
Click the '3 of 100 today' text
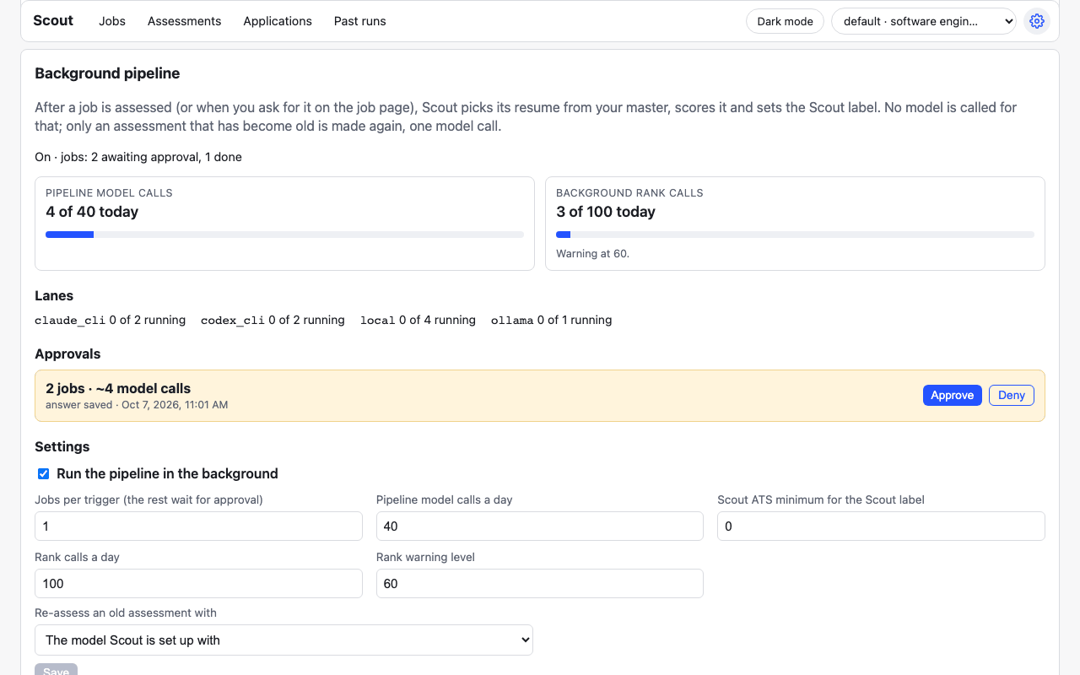pos(606,212)
